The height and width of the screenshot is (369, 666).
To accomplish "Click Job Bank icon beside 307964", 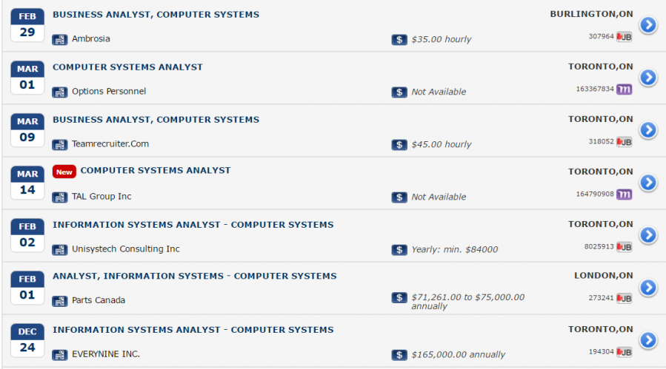I will (x=624, y=36).
